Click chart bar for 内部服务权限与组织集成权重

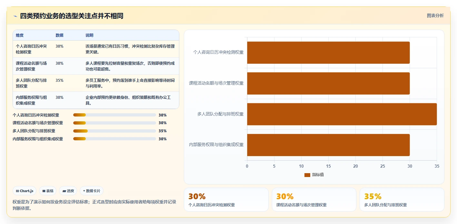click(x=328, y=145)
